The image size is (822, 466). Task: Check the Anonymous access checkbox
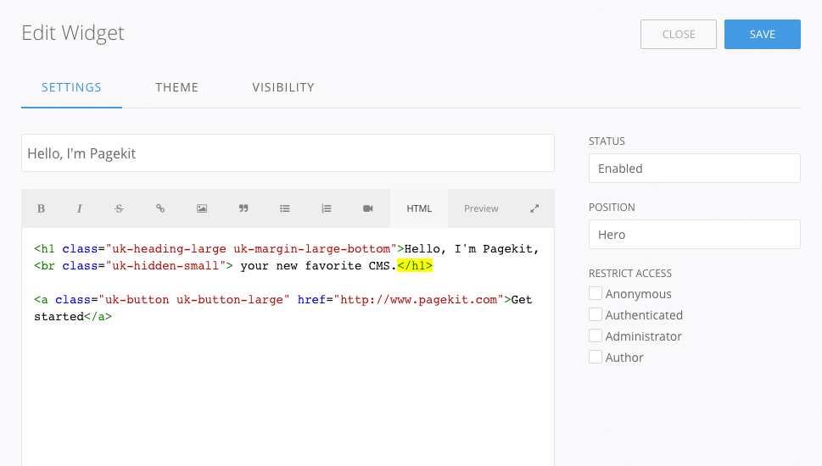596,294
